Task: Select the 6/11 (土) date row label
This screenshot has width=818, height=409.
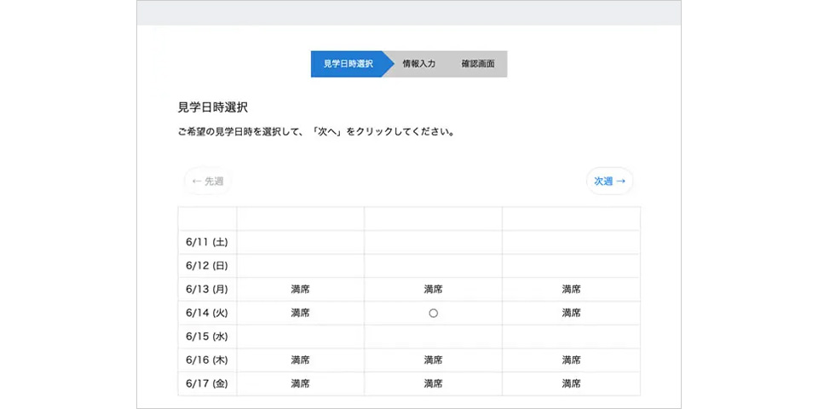Action: click(x=206, y=242)
